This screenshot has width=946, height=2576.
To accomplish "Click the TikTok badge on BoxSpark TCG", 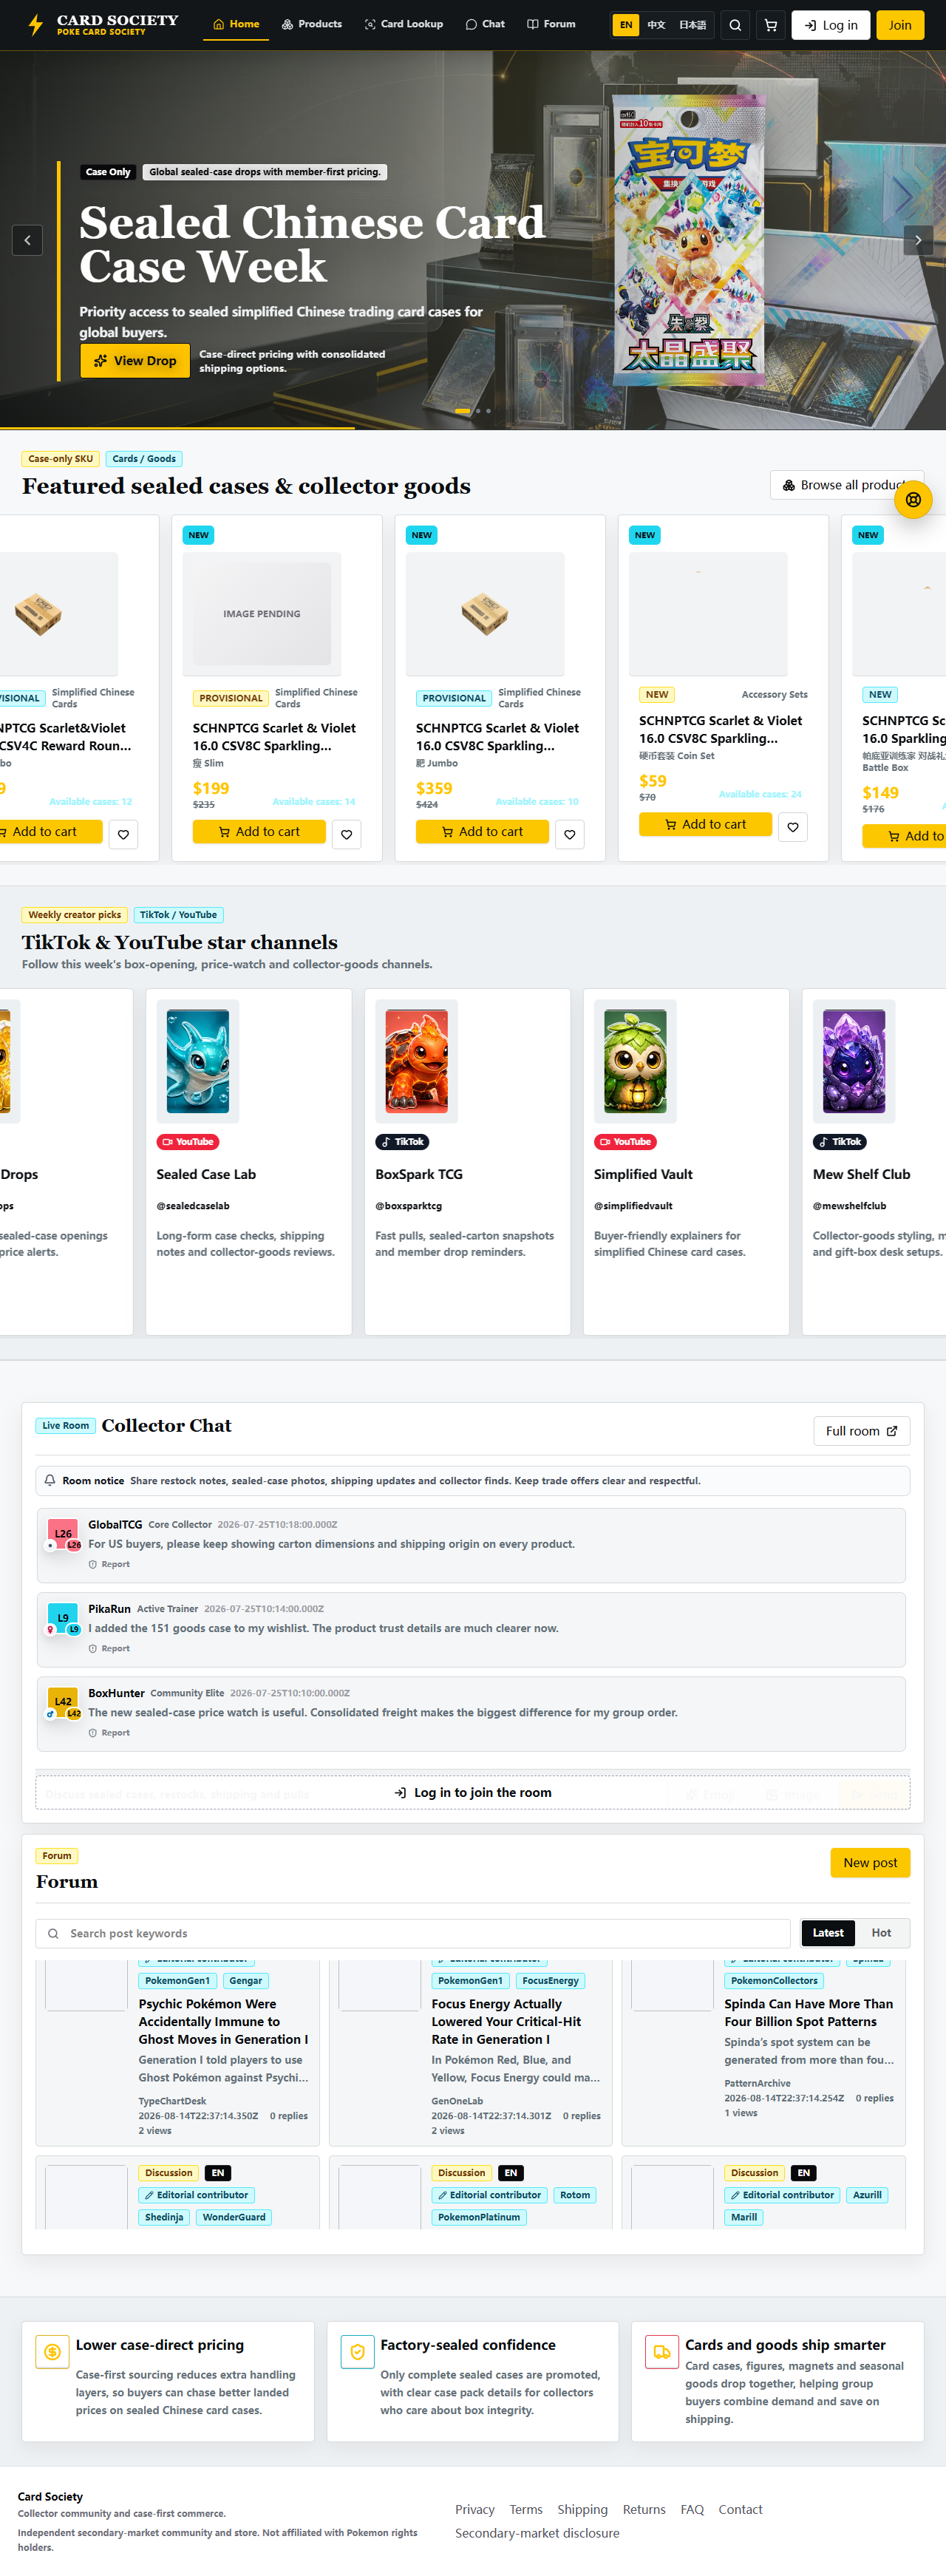I will (402, 1142).
